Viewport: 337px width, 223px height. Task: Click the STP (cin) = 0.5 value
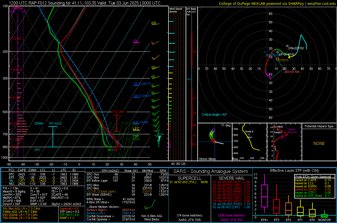(x=69, y=212)
